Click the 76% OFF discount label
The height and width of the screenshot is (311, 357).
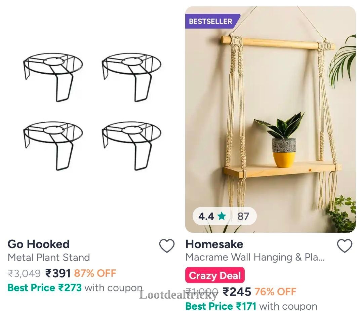(275, 291)
